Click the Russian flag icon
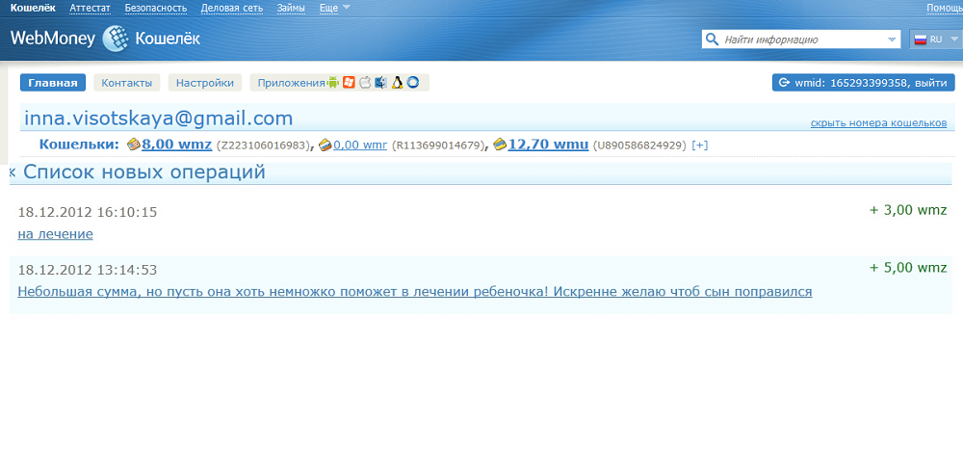The height and width of the screenshot is (449, 963). [920, 40]
